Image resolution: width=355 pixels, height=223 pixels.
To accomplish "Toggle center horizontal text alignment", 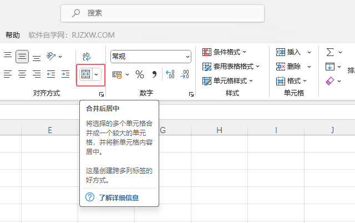I will click(x=22, y=74).
